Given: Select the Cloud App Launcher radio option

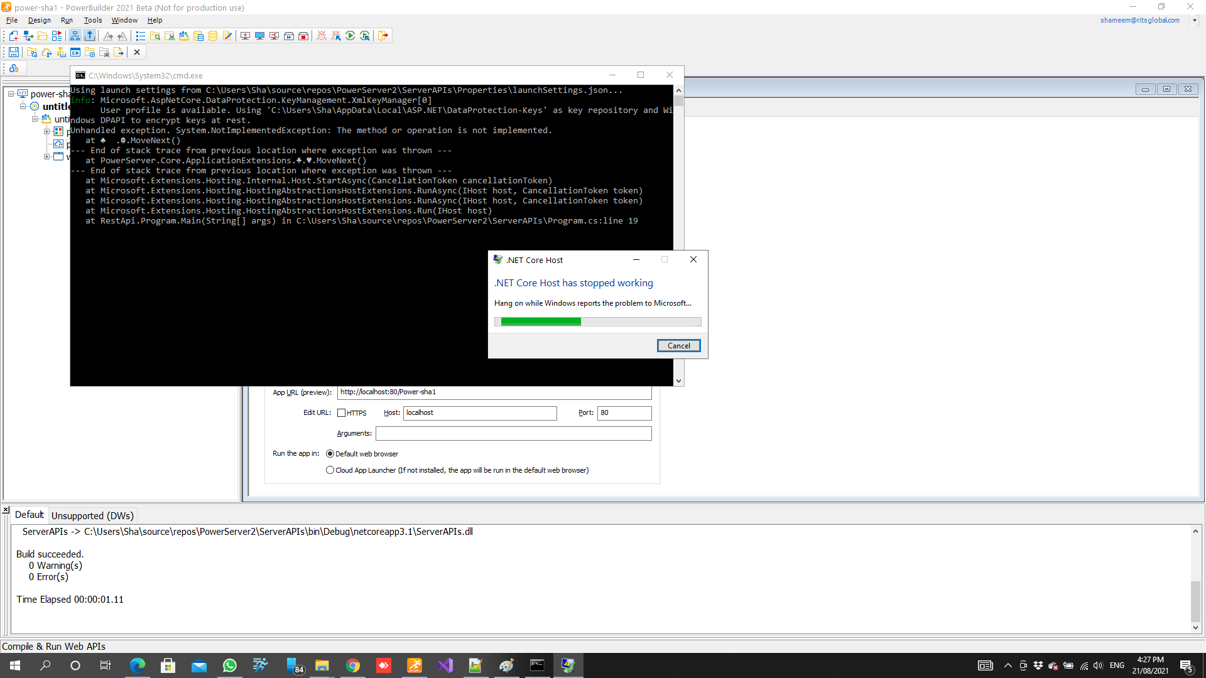Looking at the screenshot, I should coord(330,470).
